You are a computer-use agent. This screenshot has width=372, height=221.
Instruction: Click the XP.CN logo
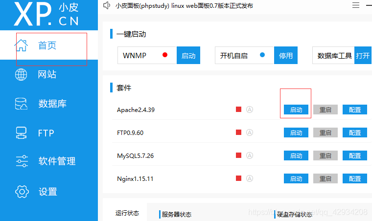tap(46, 14)
